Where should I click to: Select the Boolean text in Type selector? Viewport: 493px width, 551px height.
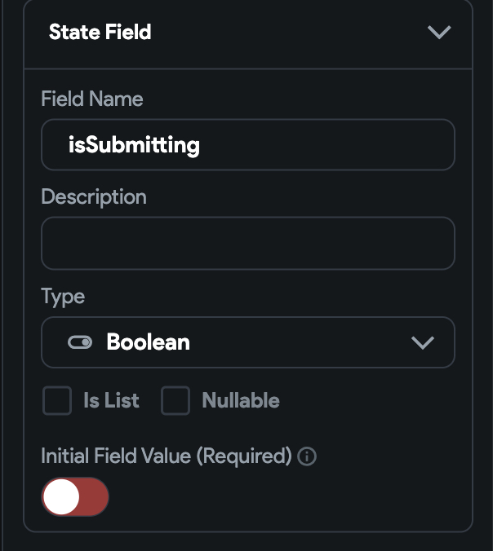149,342
